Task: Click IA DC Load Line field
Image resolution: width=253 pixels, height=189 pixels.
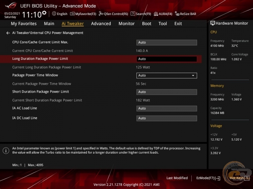Action: [166, 118]
